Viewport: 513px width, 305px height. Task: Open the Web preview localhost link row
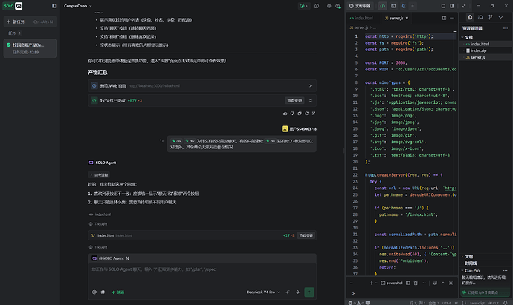(202, 86)
